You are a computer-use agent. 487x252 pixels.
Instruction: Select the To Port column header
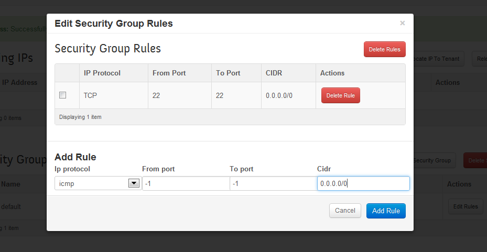[x=229, y=73]
